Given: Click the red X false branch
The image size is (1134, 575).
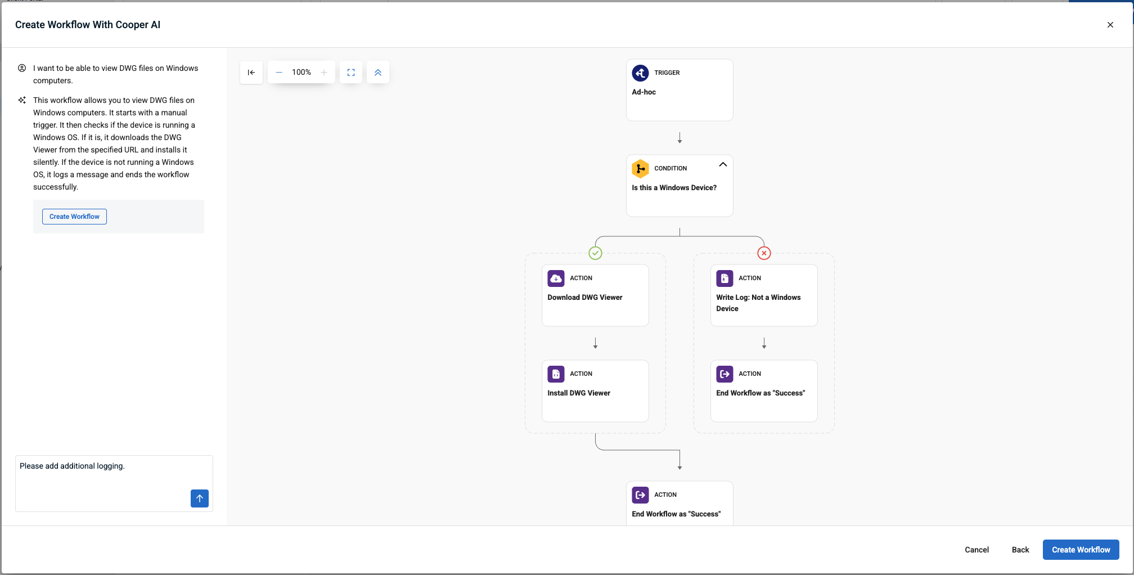Looking at the screenshot, I should click(764, 253).
